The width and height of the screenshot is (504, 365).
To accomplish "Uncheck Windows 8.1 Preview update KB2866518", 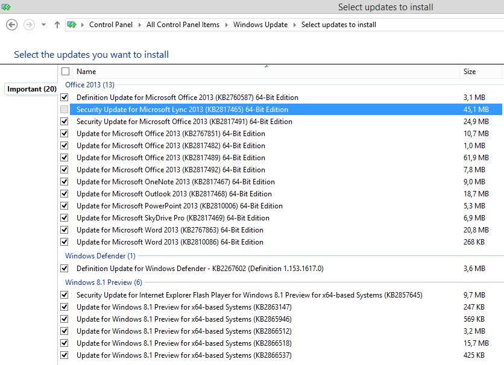I will point(65,343).
